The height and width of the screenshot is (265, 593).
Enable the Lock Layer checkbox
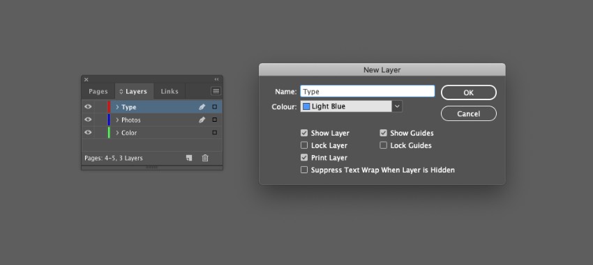[x=304, y=145]
